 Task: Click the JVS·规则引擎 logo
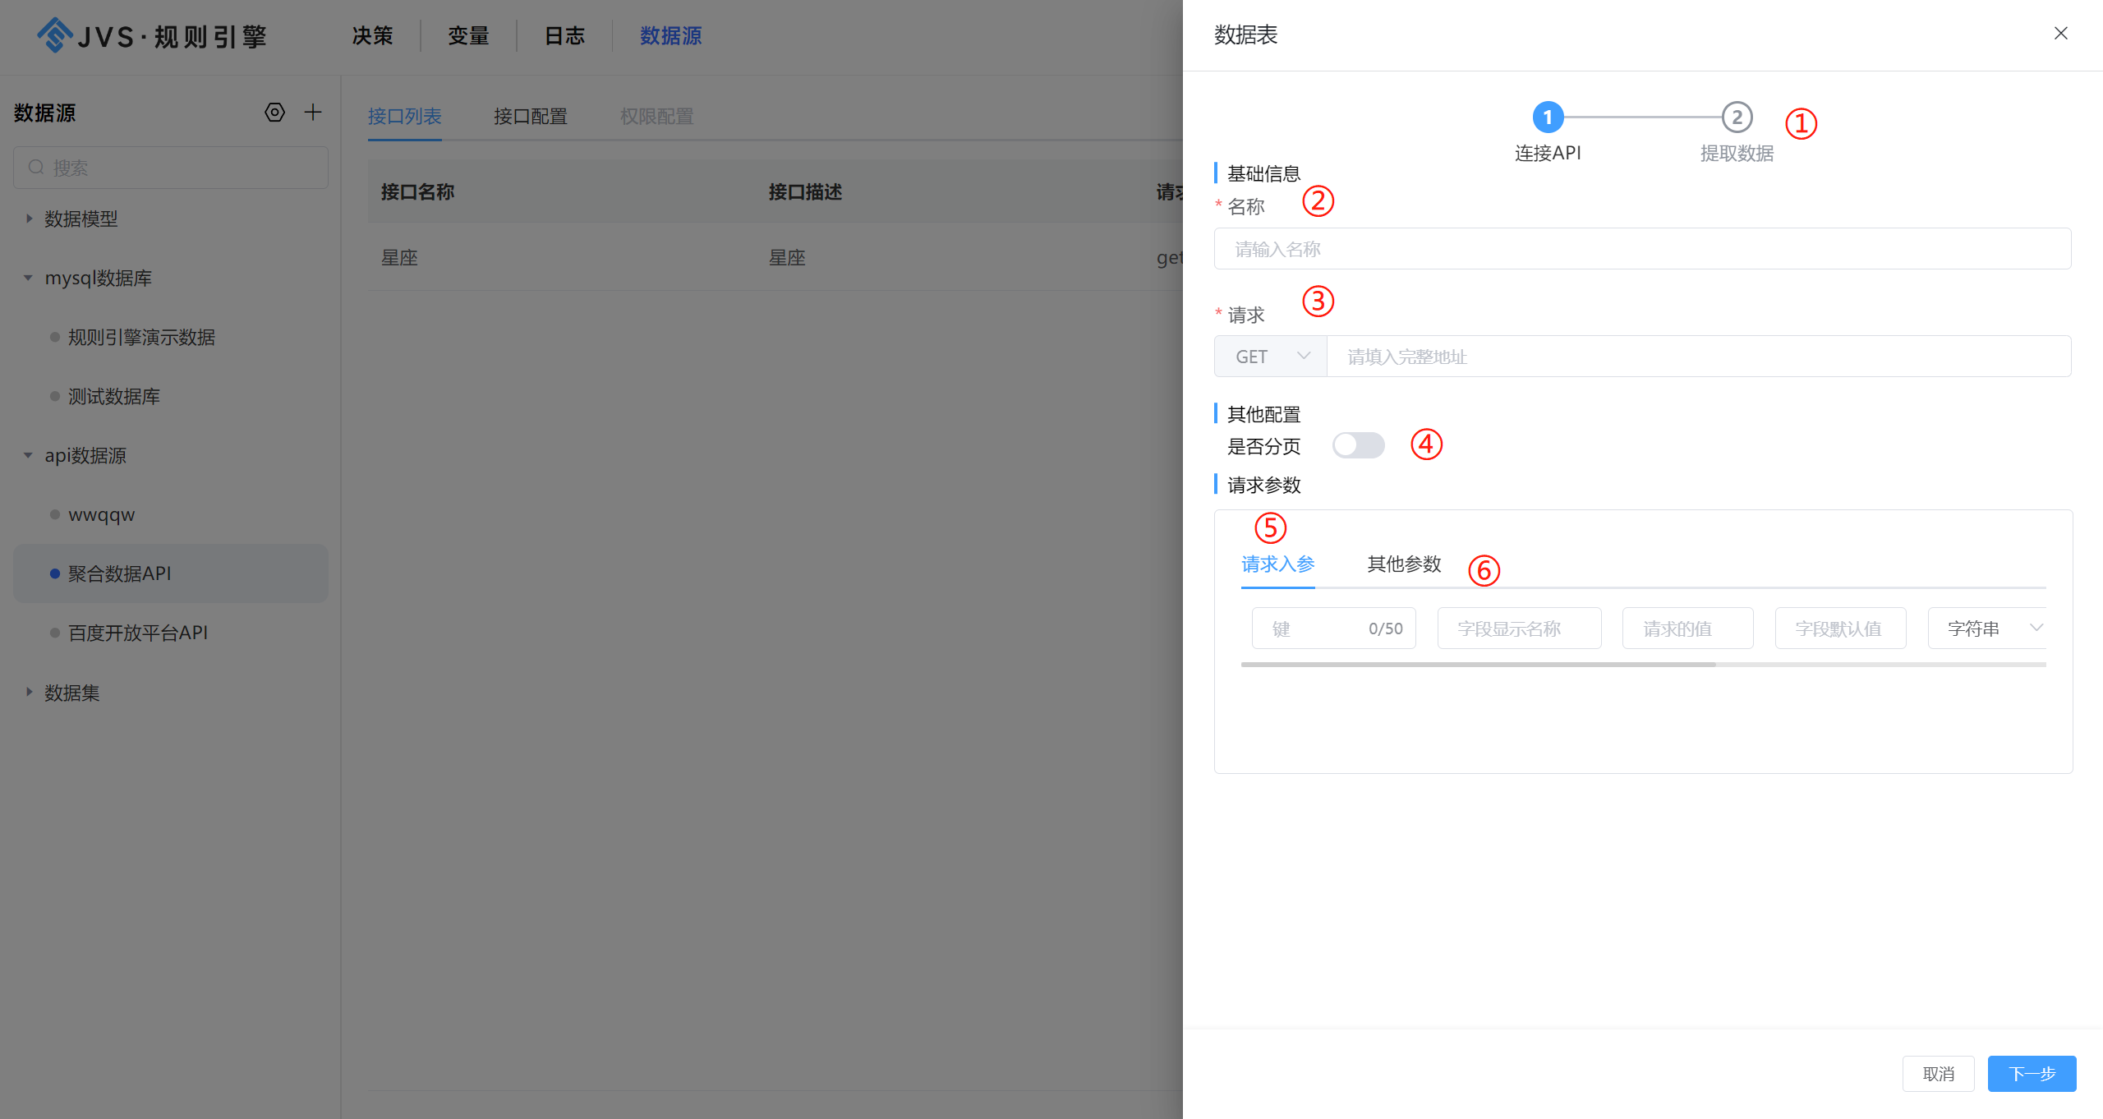152,35
